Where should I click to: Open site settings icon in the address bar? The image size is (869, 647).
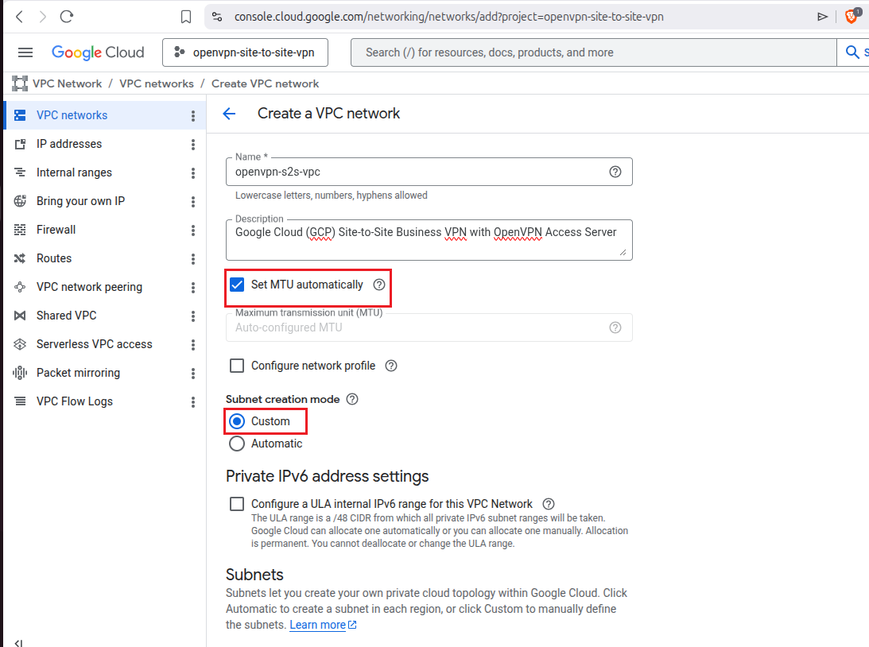tap(217, 17)
